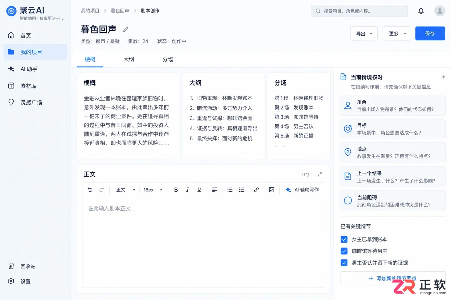Redo the last edit in 正文 toolbar

102,190
